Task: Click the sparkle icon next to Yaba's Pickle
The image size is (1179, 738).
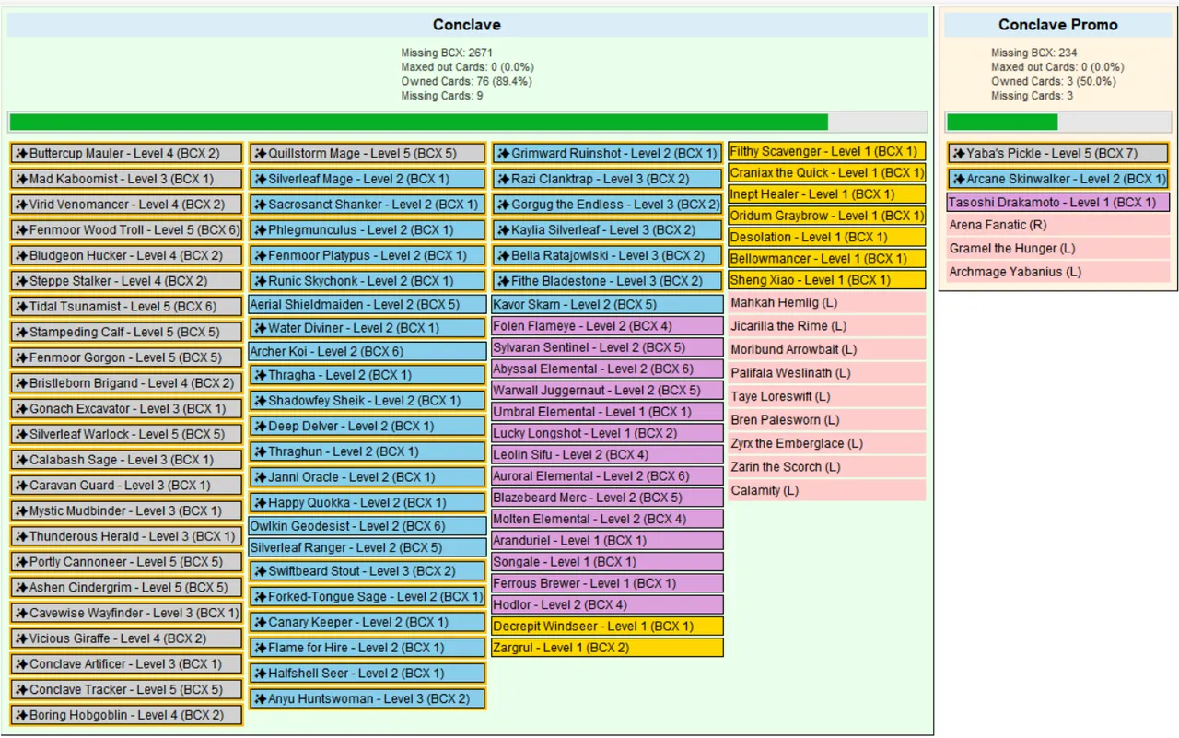Action: tap(959, 154)
